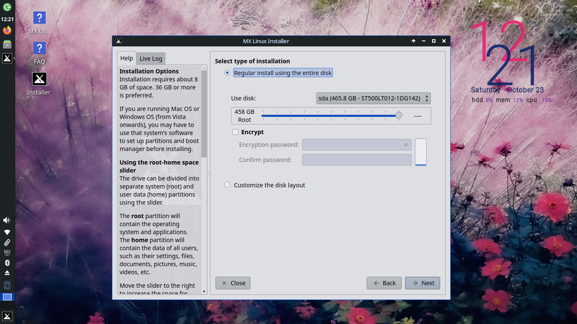This screenshot has height=324, width=577.
Task: Go Back to the previous step
Action: click(x=384, y=283)
